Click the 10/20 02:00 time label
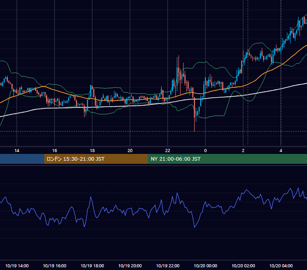Image resolution: width=307 pixels, height=270 pixels. click(x=243, y=265)
